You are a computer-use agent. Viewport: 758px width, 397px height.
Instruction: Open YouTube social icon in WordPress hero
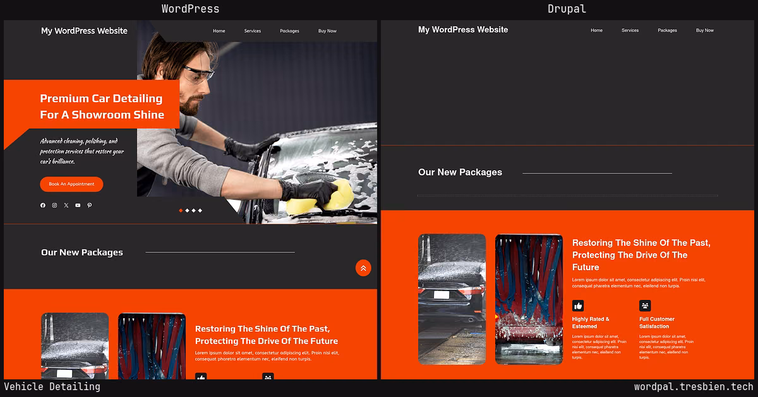(78, 205)
